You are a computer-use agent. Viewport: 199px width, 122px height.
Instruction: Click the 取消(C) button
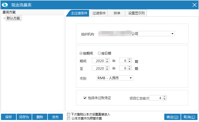tap(189, 117)
